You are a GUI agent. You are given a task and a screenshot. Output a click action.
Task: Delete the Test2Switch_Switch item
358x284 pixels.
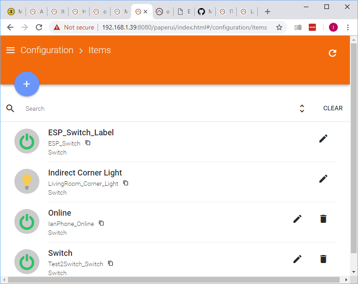[323, 259]
